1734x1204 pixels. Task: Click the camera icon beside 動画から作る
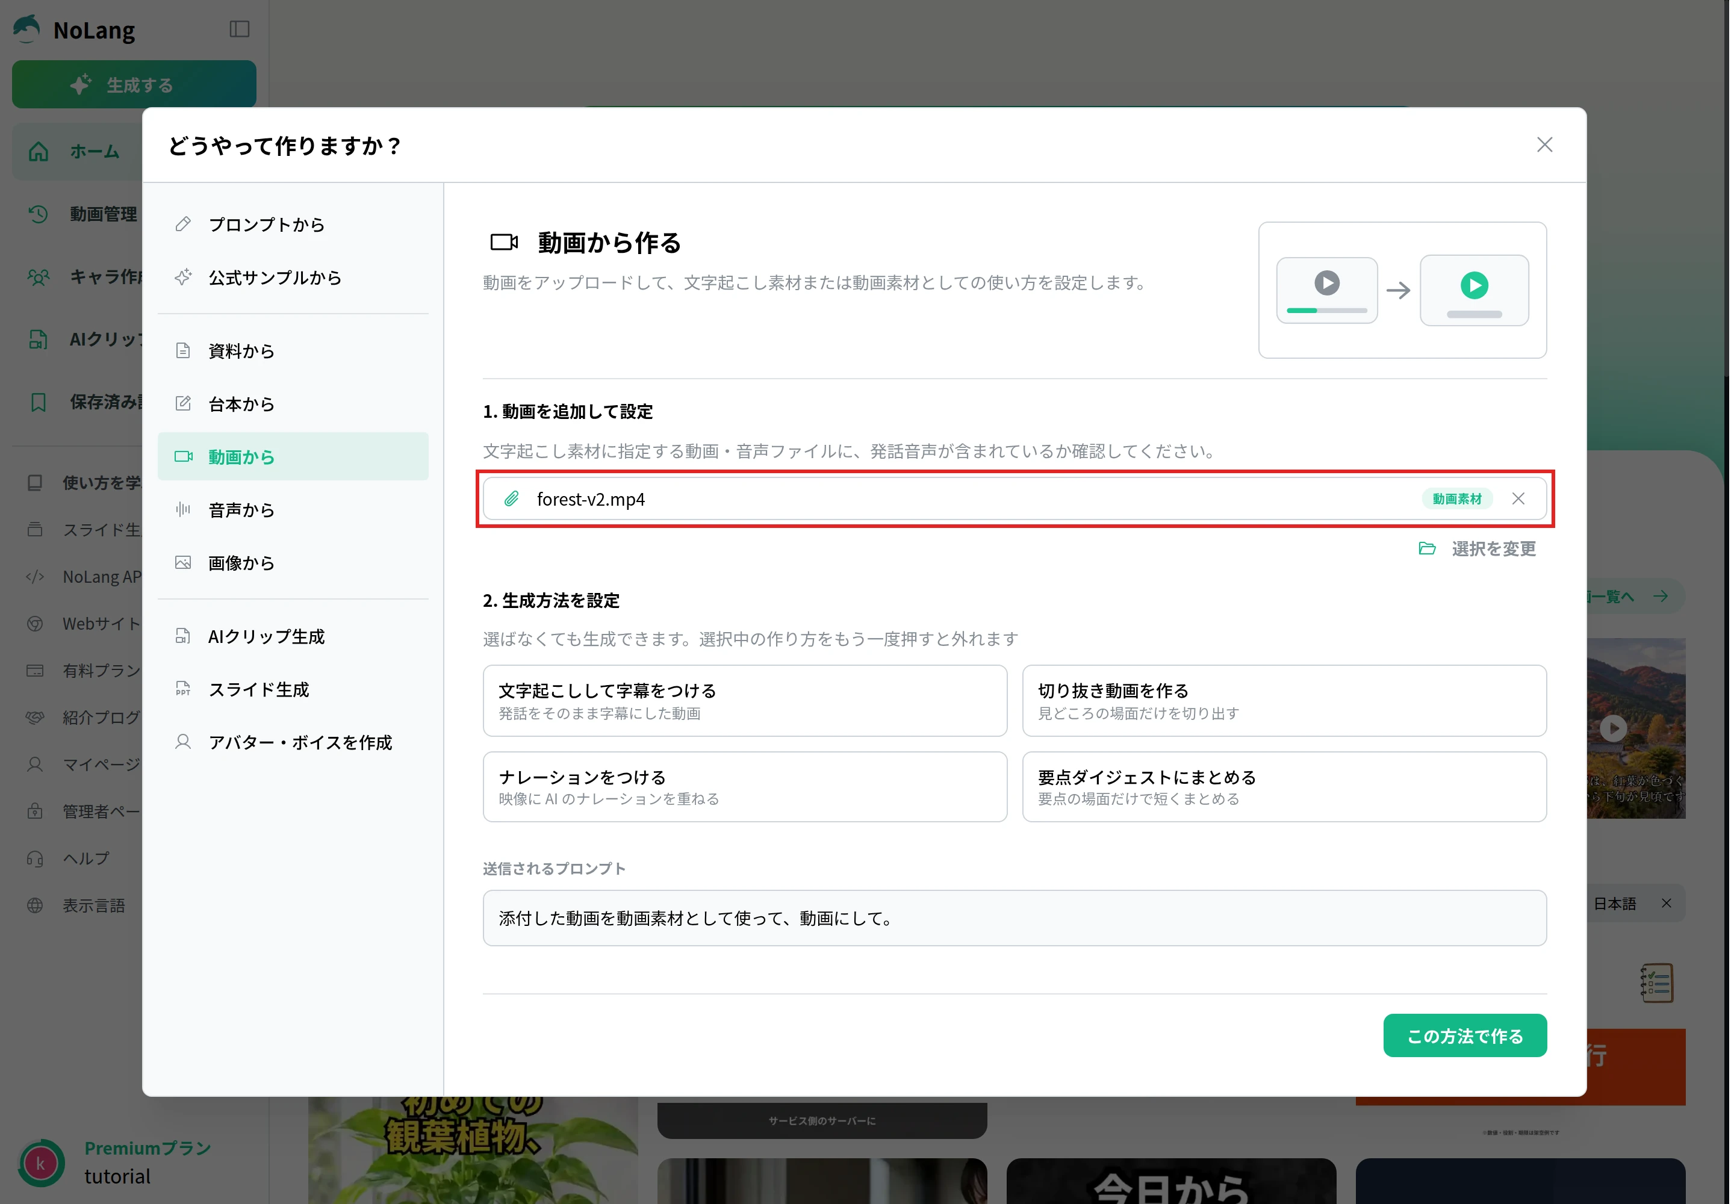(504, 242)
